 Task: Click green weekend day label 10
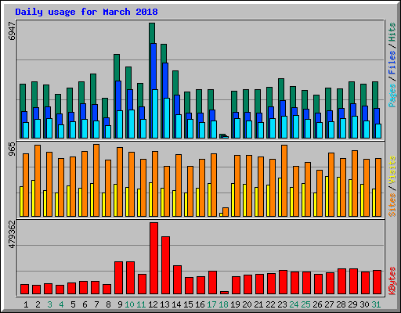pyautogui.click(x=129, y=304)
